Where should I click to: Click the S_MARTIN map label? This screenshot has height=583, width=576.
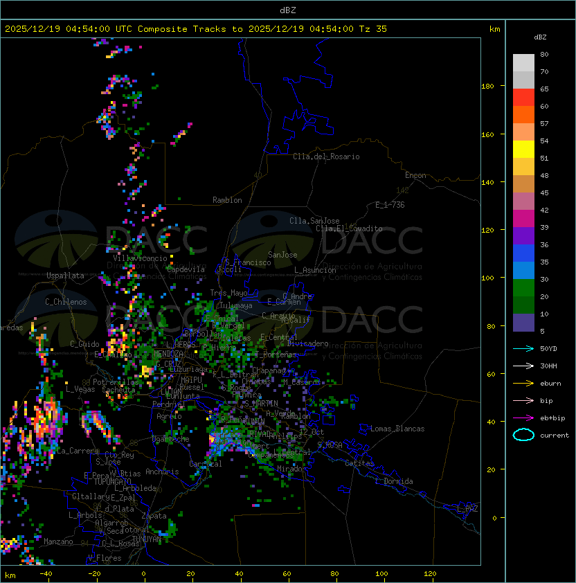point(261,404)
